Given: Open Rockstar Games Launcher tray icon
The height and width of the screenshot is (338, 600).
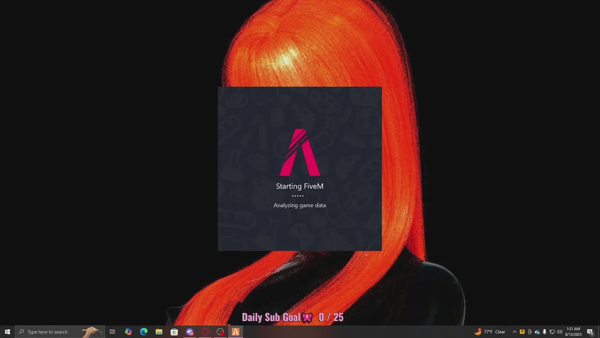Looking at the screenshot, I should pos(522,332).
